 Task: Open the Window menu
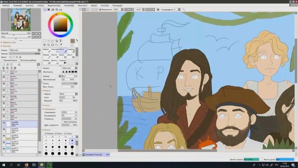[x=105, y=6]
